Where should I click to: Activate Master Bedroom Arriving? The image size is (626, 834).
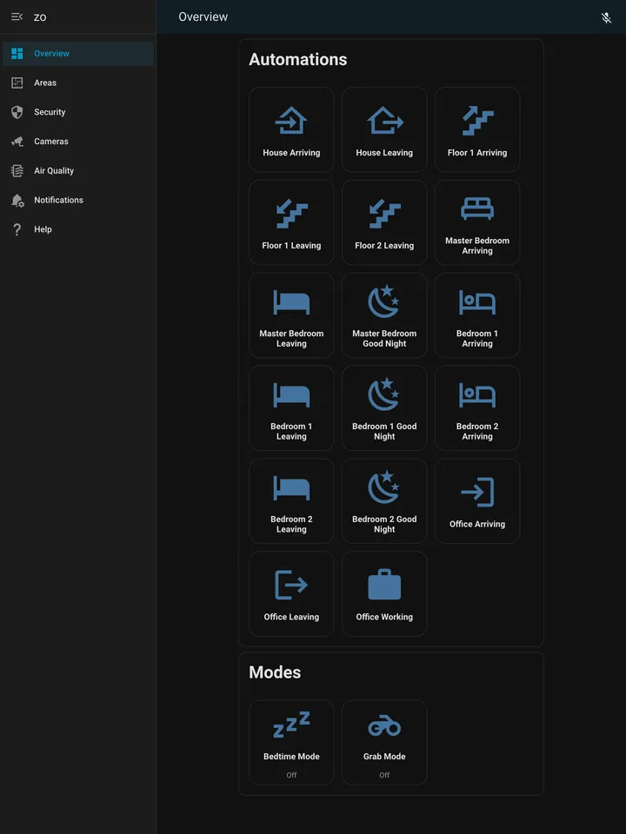click(477, 222)
